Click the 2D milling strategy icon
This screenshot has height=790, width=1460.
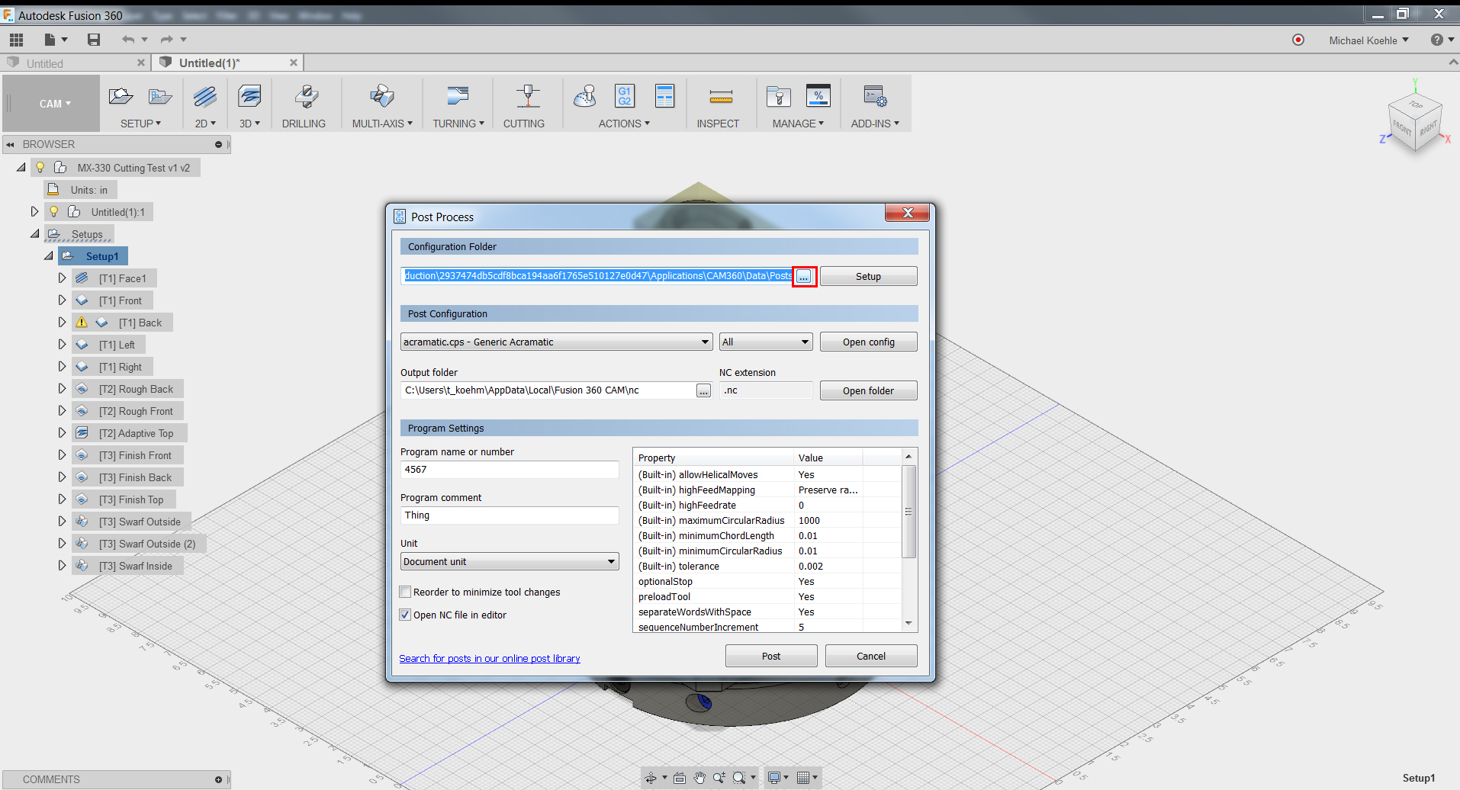pyautogui.click(x=204, y=96)
